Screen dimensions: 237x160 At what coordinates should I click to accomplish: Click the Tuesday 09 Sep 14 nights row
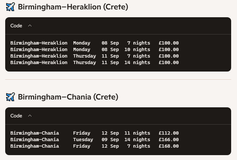tap(94, 140)
